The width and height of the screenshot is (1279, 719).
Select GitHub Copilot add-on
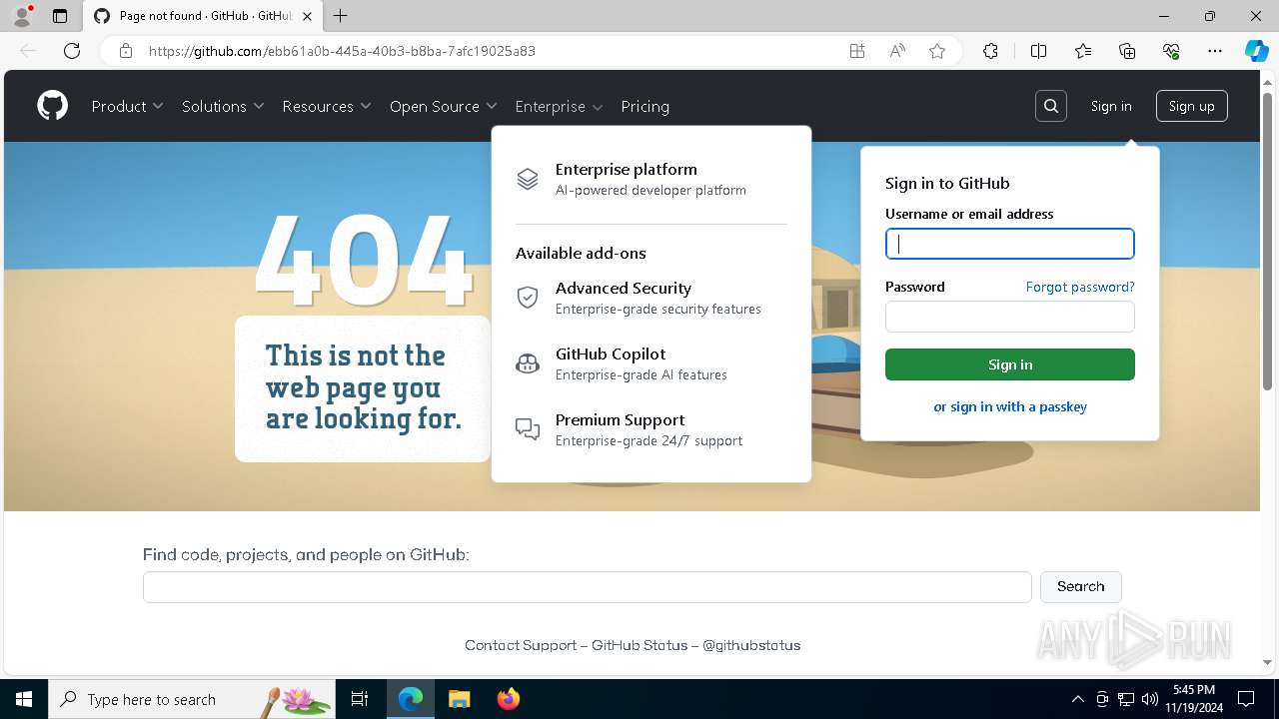[650, 363]
